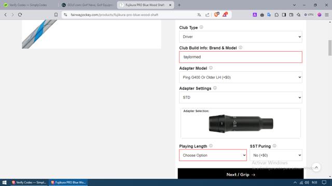Image resolution: width=332 pixels, height=186 pixels.
Task: Show info tooltip for SST Puring
Action: (274, 146)
